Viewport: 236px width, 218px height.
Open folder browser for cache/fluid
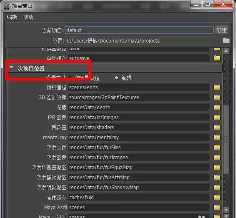(x=217, y=198)
